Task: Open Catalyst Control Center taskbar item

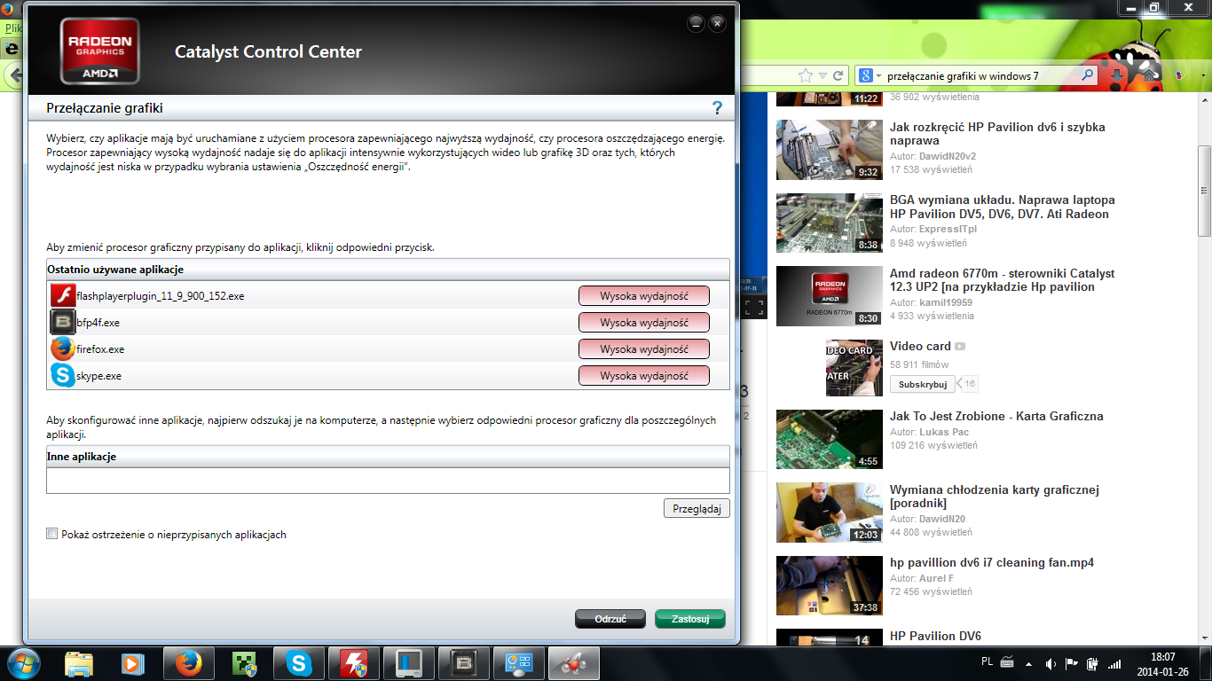Action: pyautogui.click(x=574, y=663)
